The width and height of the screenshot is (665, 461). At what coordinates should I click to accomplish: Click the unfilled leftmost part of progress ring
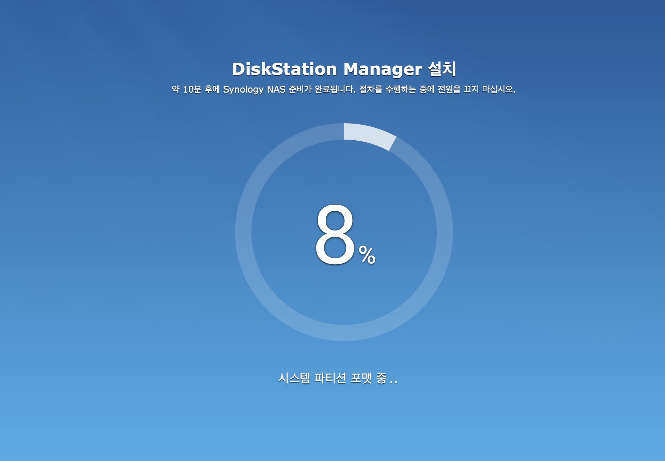click(x=243, y=232)
